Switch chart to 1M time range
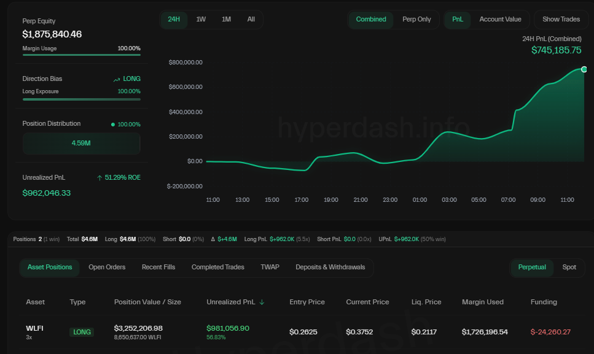594x354 pixels. click(x=226, y=20)
